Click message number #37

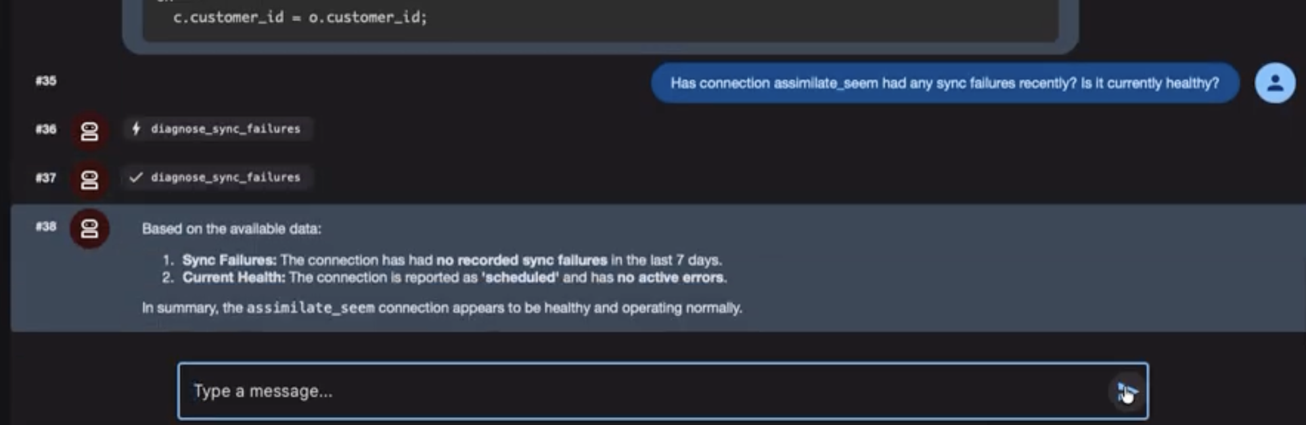tap(46, 178)
